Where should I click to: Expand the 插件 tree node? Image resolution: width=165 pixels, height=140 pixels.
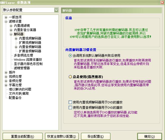6,72
